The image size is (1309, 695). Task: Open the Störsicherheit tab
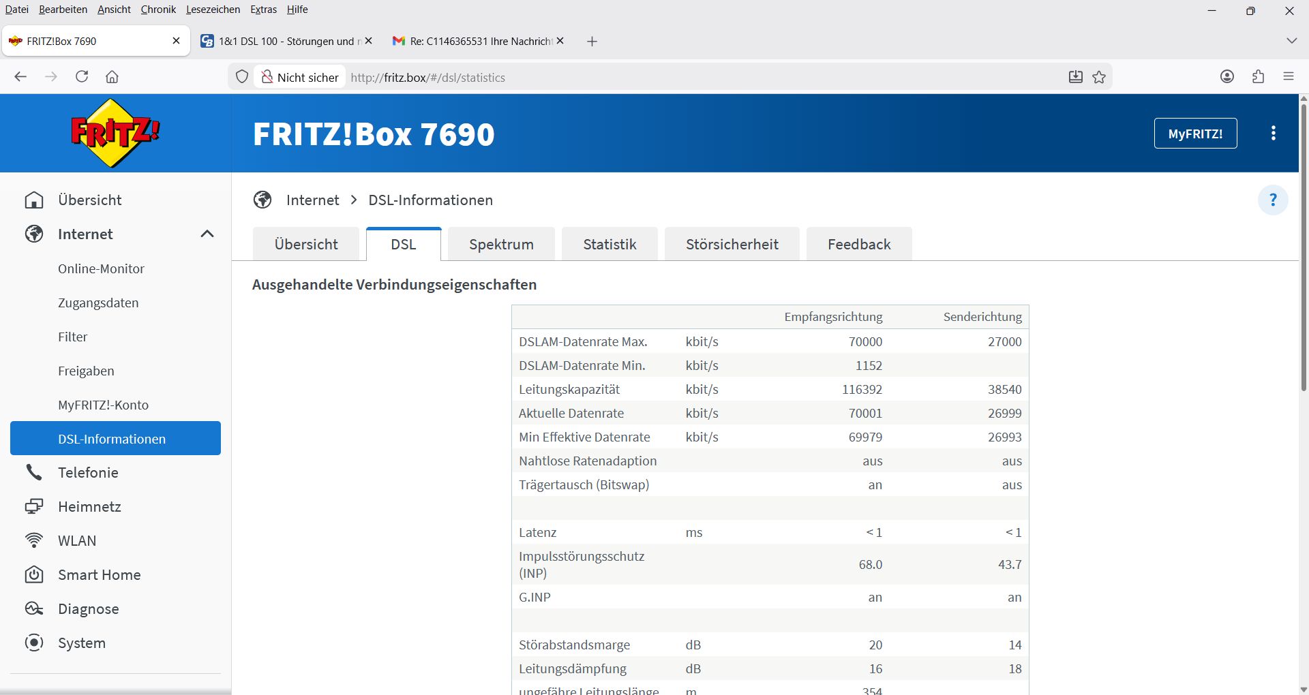coord(732,244)
